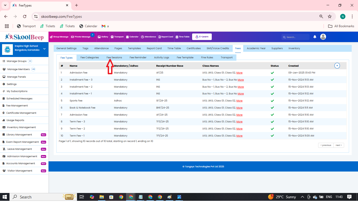Open the Calendar bookmark

coord(88,26)
